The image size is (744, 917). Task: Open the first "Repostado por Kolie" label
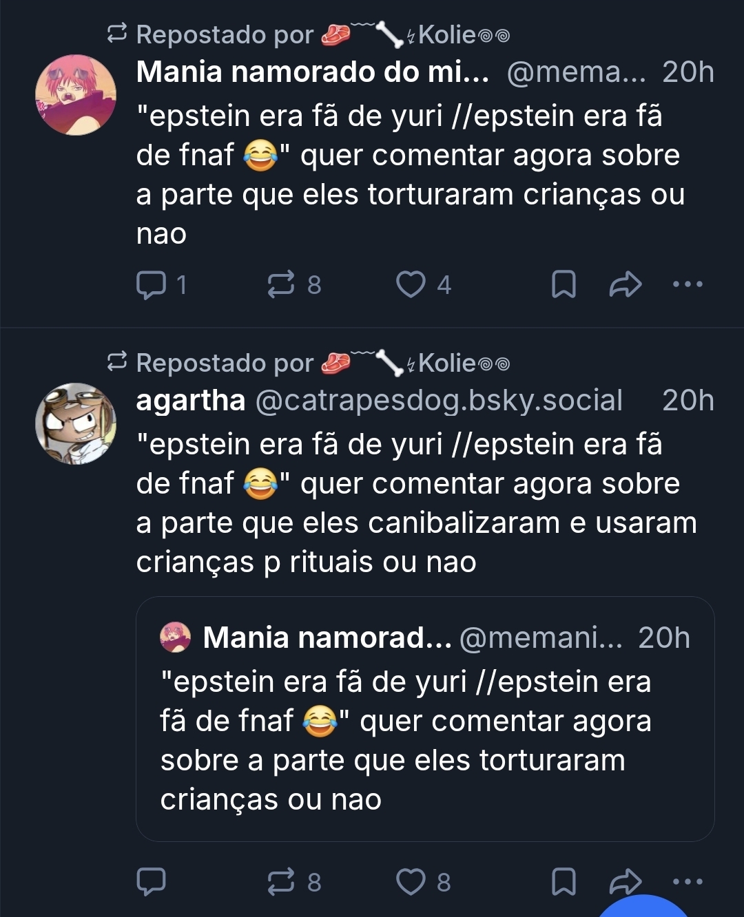point(309,34)
